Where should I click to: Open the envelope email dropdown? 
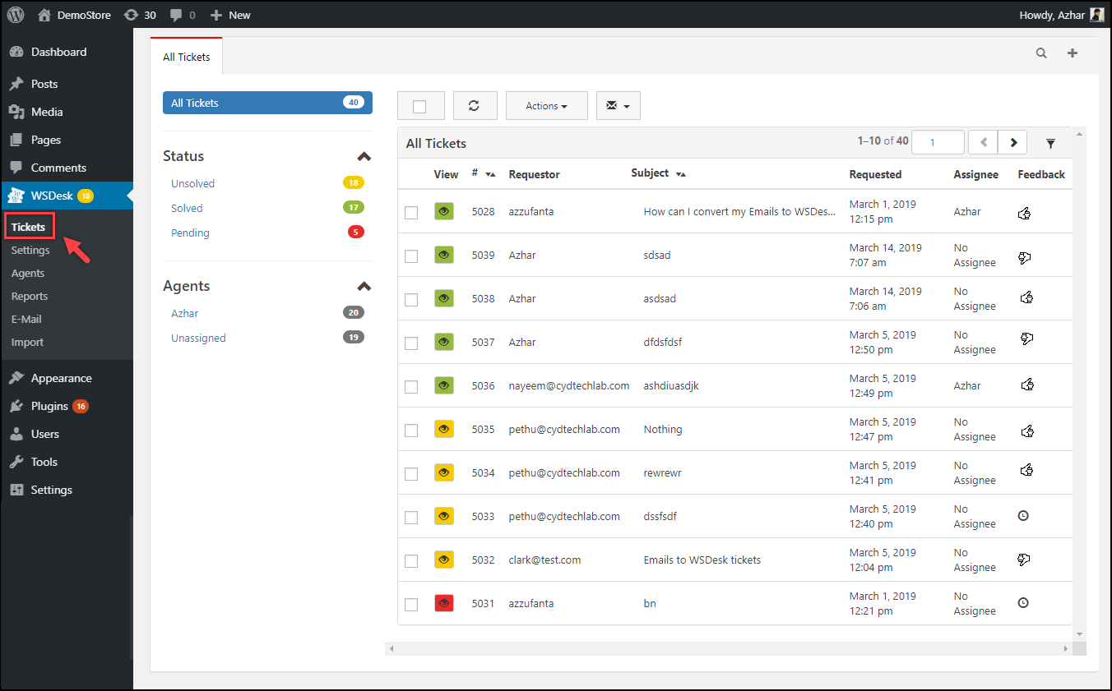619,106
